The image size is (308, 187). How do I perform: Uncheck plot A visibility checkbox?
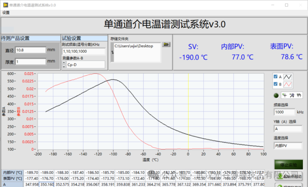tap(275, 77)
